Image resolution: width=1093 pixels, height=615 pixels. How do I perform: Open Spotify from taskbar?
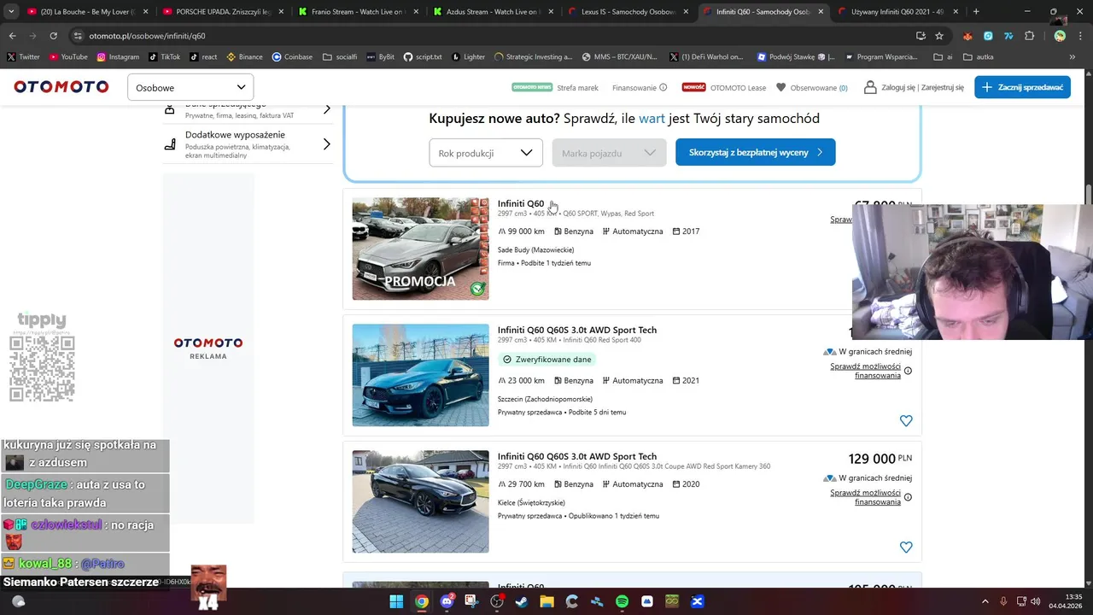[x=622, y=601]
